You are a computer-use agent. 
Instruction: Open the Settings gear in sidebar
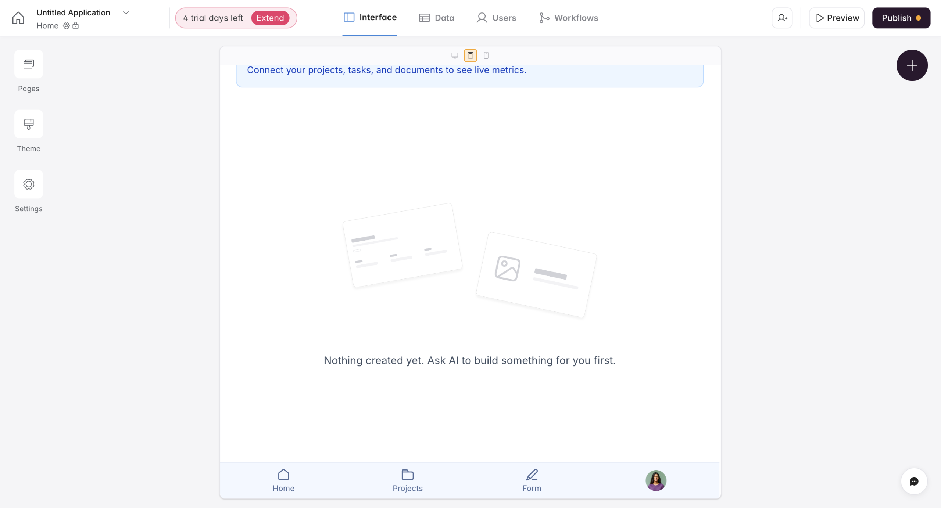29,184
